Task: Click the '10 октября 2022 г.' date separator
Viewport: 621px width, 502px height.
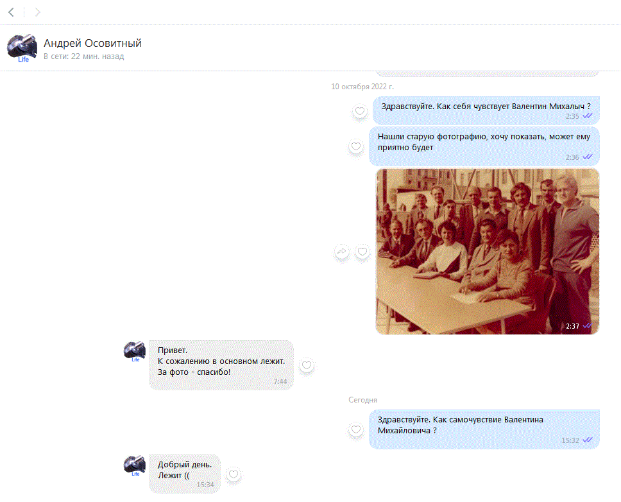Action: pos(362,87)
